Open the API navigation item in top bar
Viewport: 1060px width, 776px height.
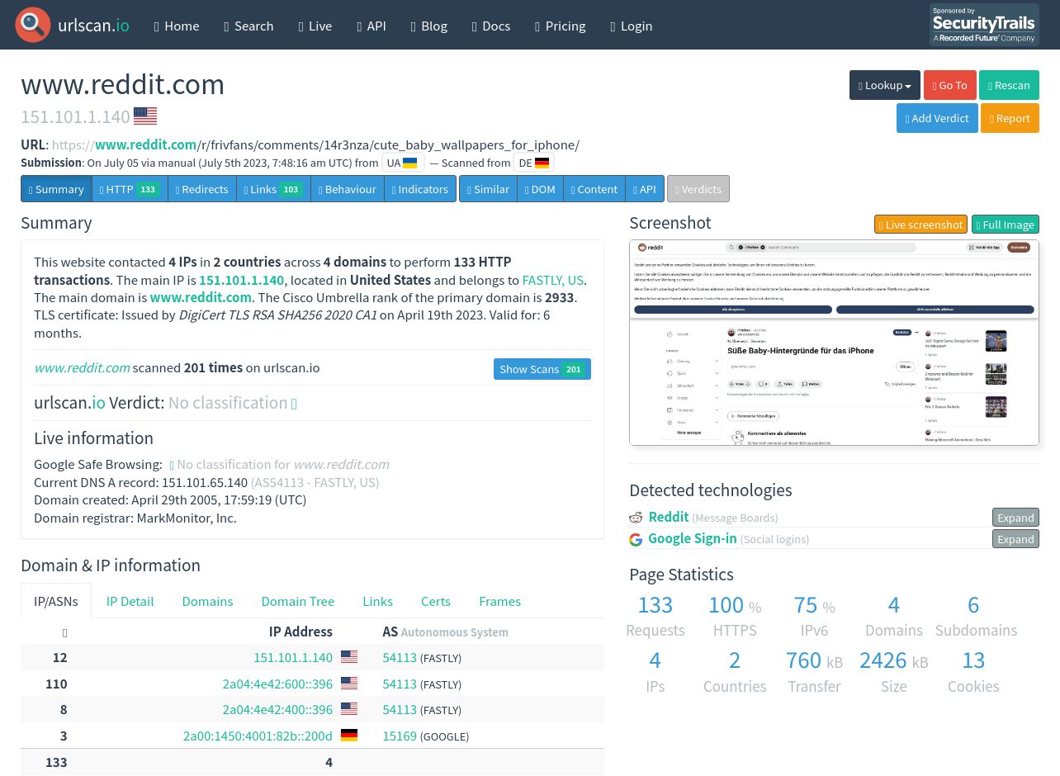371,26
